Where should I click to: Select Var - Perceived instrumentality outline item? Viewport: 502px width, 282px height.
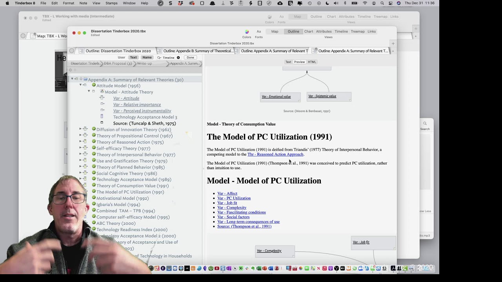(x=142, y=110)
